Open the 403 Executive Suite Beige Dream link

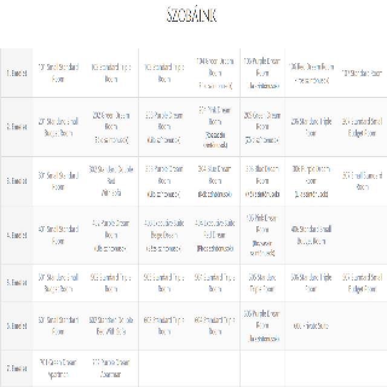pos(164,229)
